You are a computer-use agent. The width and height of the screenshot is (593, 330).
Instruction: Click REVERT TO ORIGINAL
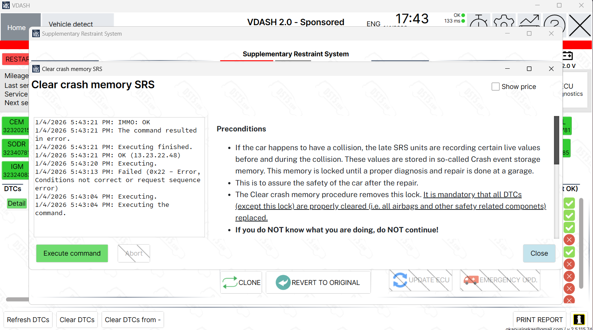(318, 282)
